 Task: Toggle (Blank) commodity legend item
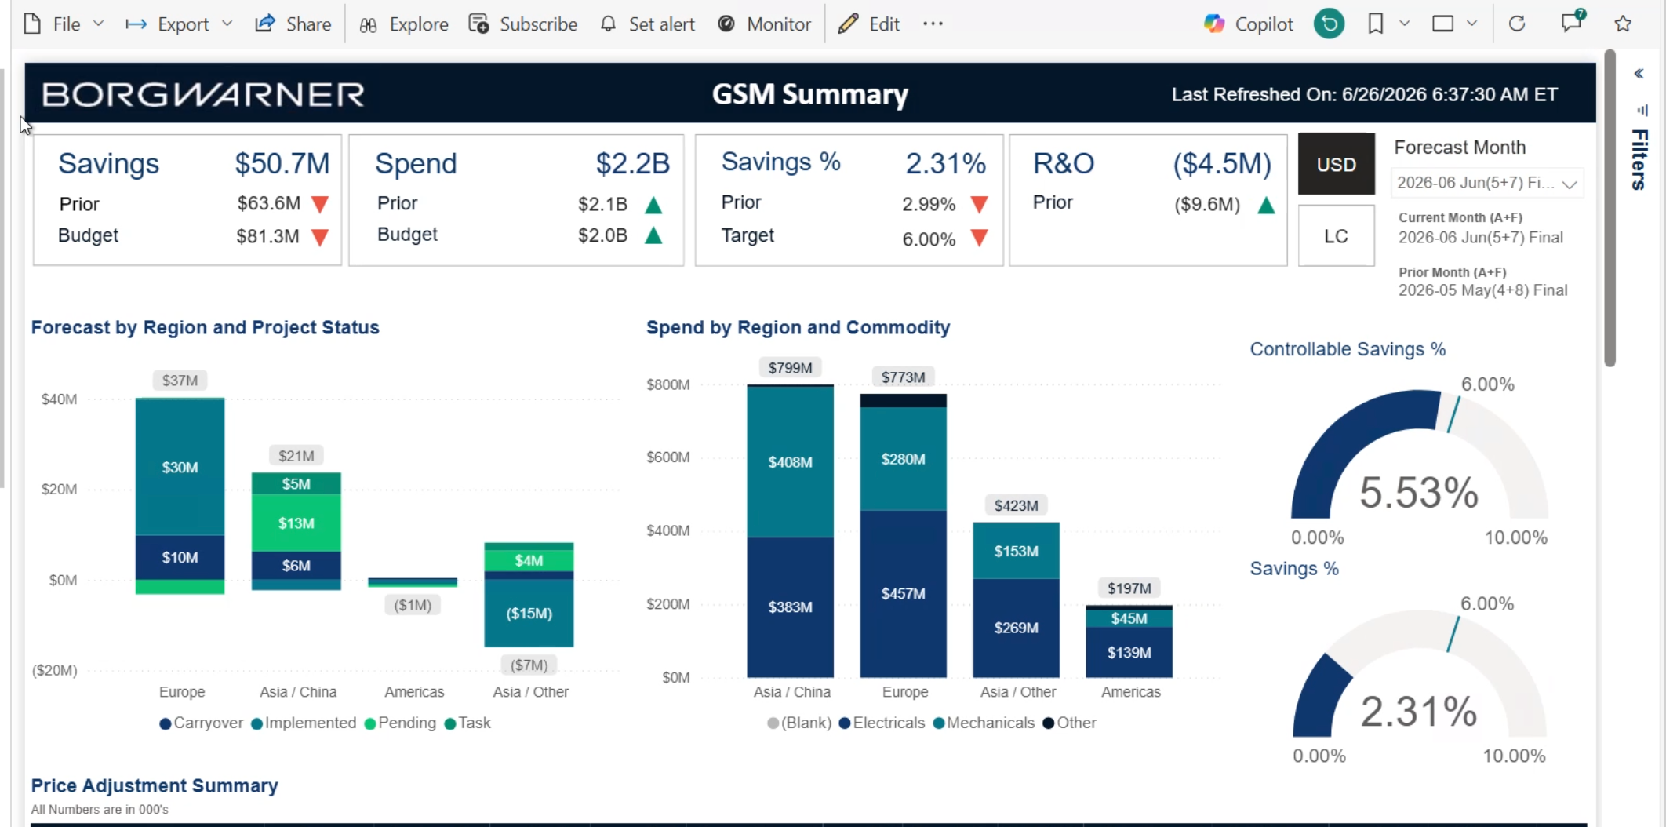tap(799, 723)
